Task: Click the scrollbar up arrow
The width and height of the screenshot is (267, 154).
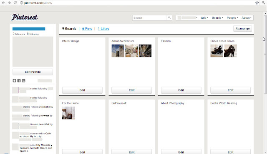Action: pos(265,13)
